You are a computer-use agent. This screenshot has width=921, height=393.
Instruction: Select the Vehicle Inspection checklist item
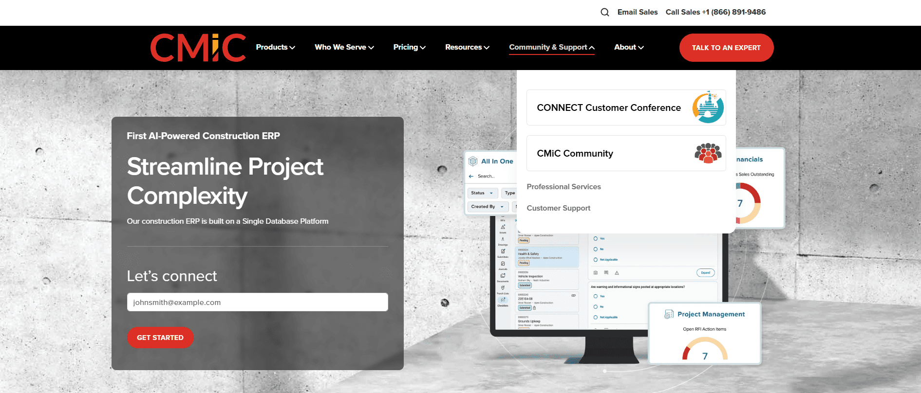click(x=547, y=280)
